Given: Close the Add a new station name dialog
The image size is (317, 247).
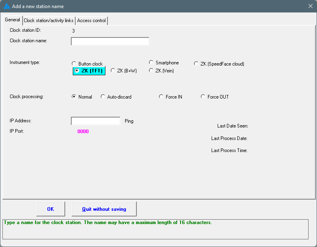Looking at the screenshot, I should [x=310, y=6].
